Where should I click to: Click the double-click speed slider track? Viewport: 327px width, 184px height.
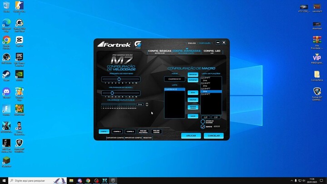(119, 104)
